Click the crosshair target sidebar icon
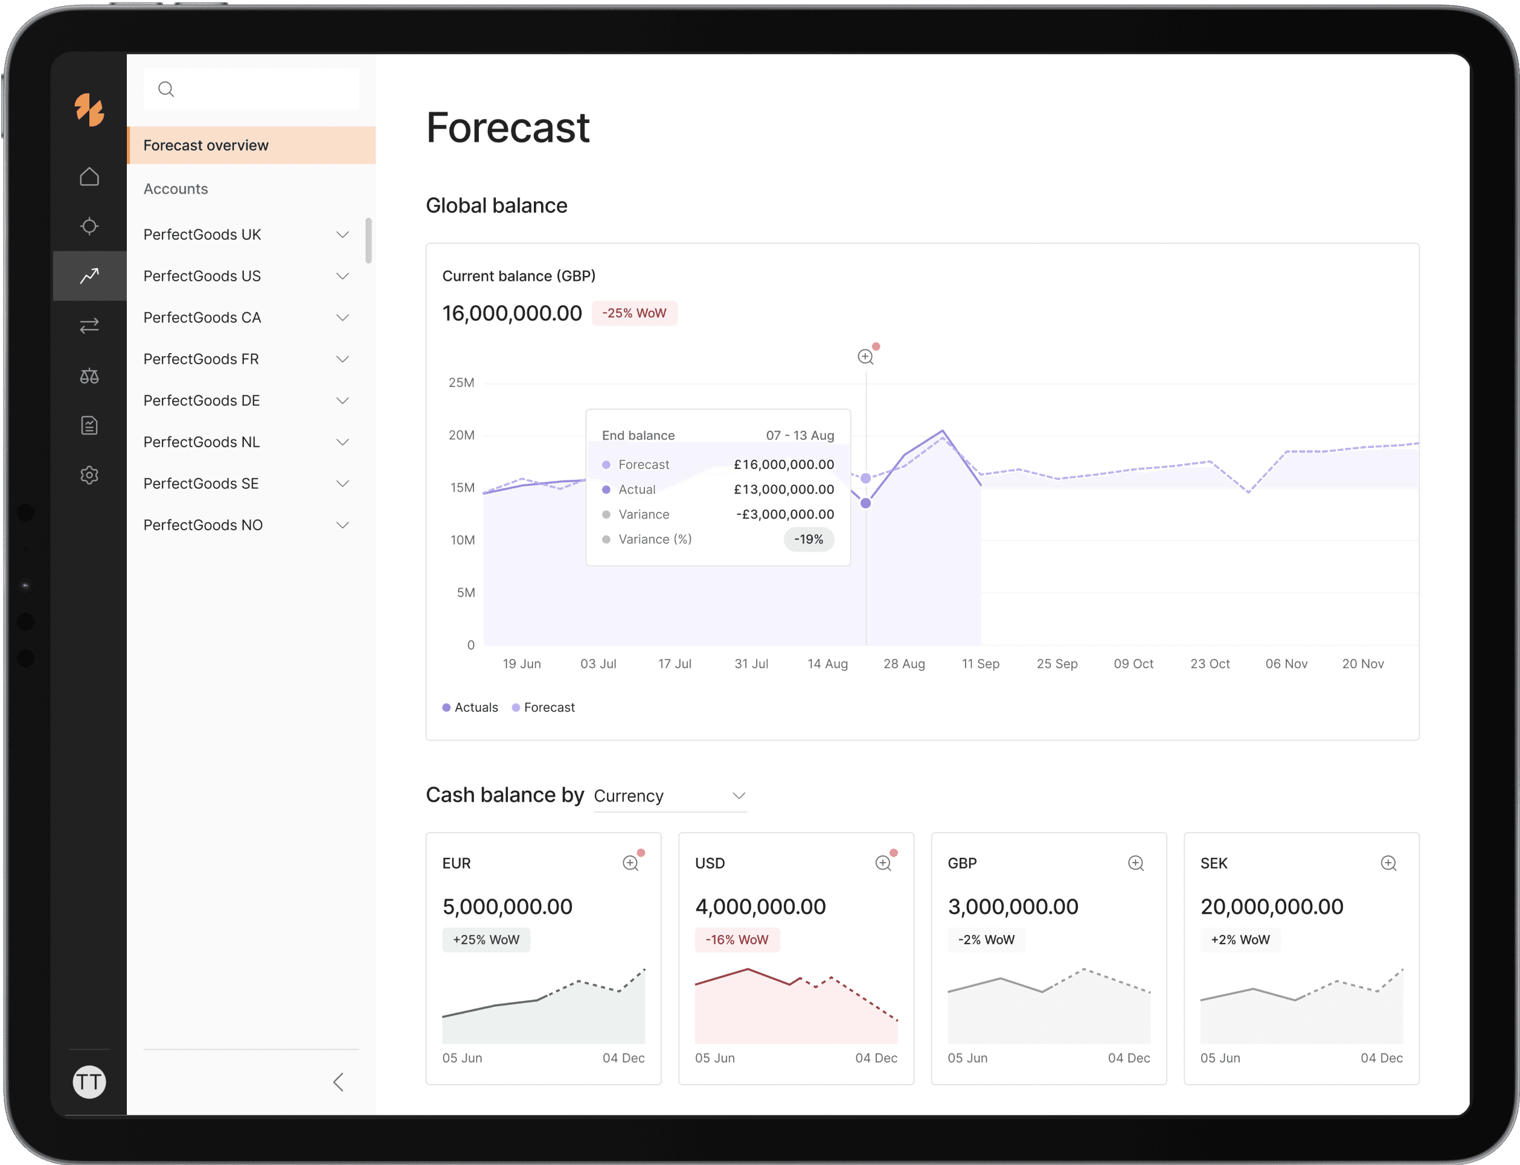The width and height of the screenshot is (1520, 1165). point(89,226)
